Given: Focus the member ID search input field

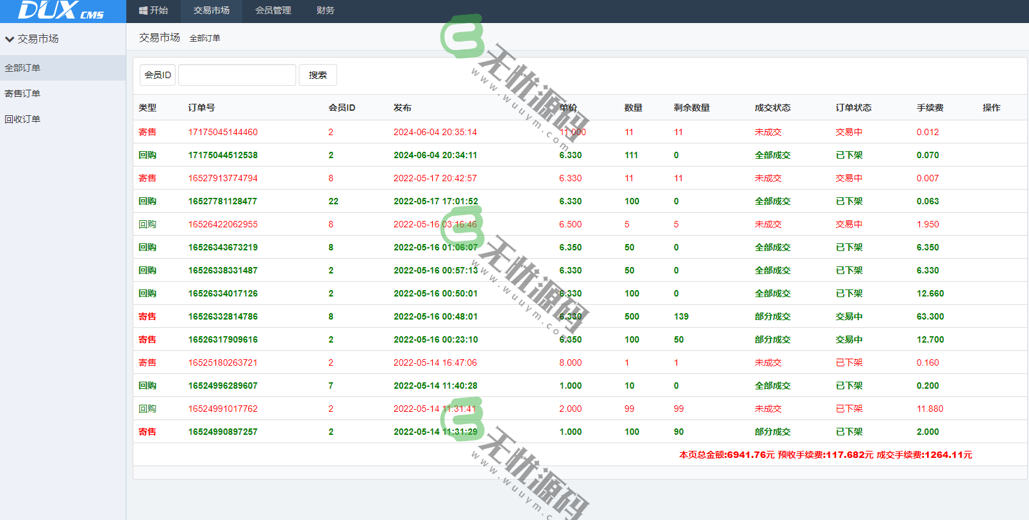Looking at the screenshot, I should [237, 75].
